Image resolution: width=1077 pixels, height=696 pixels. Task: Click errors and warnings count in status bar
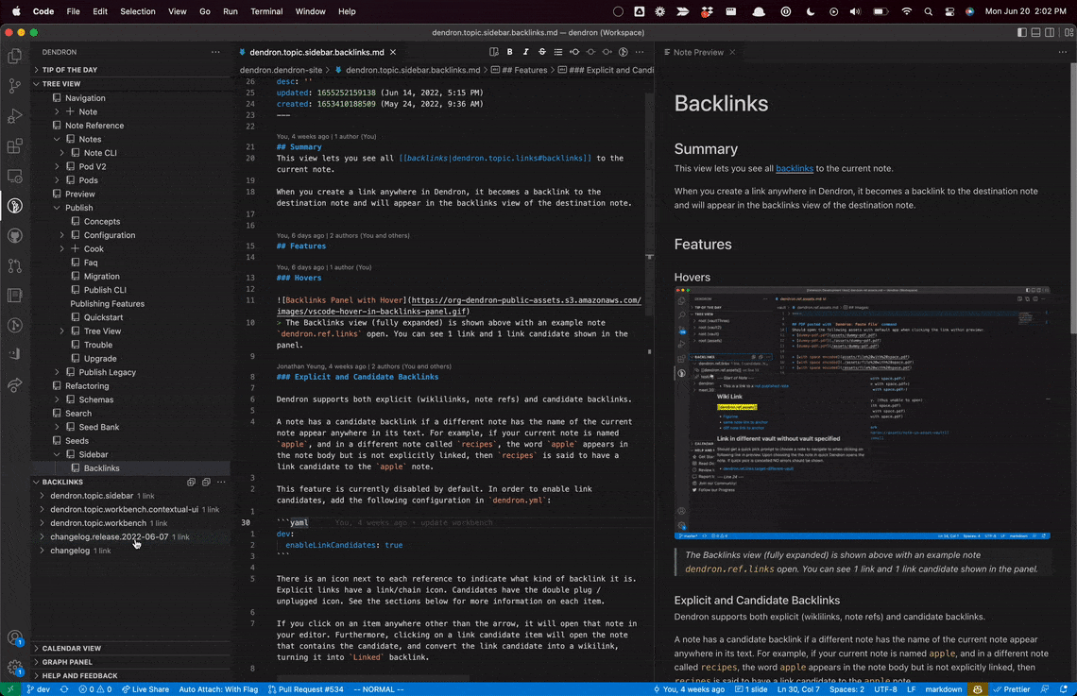[x=94, y=689]
